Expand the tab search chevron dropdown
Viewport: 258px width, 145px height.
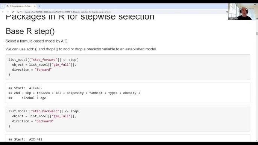click(3, 6)
